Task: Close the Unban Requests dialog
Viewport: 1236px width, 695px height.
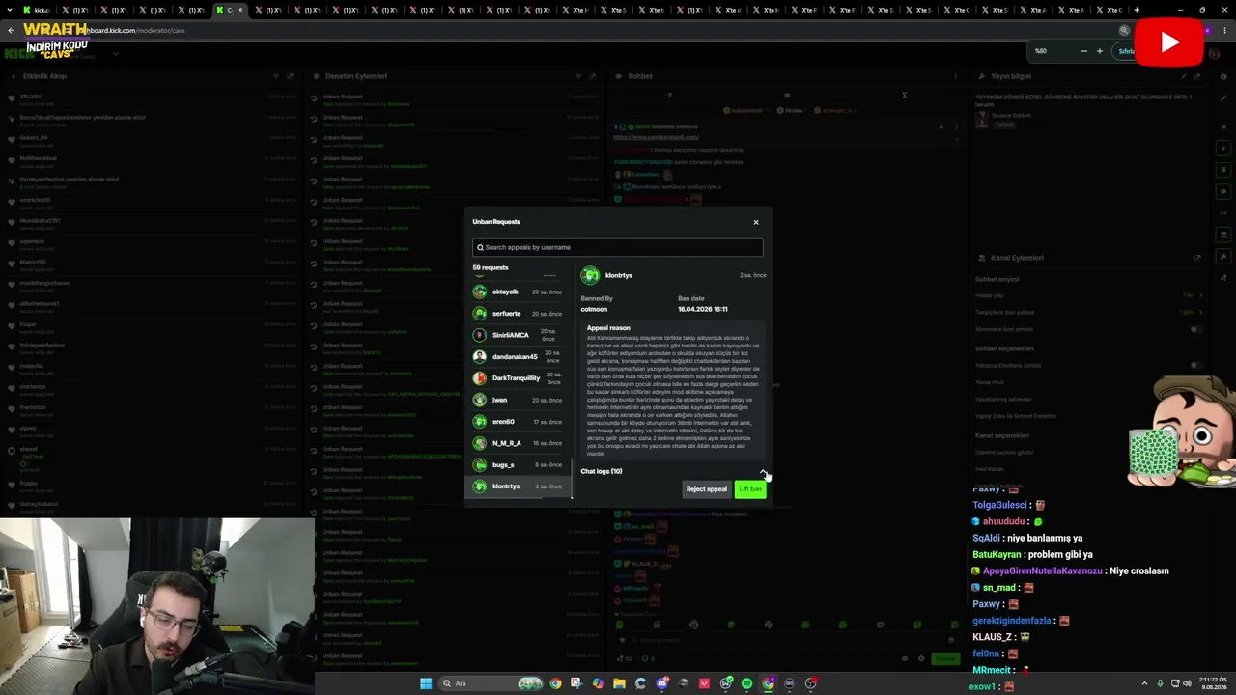Action: (756, 222)
